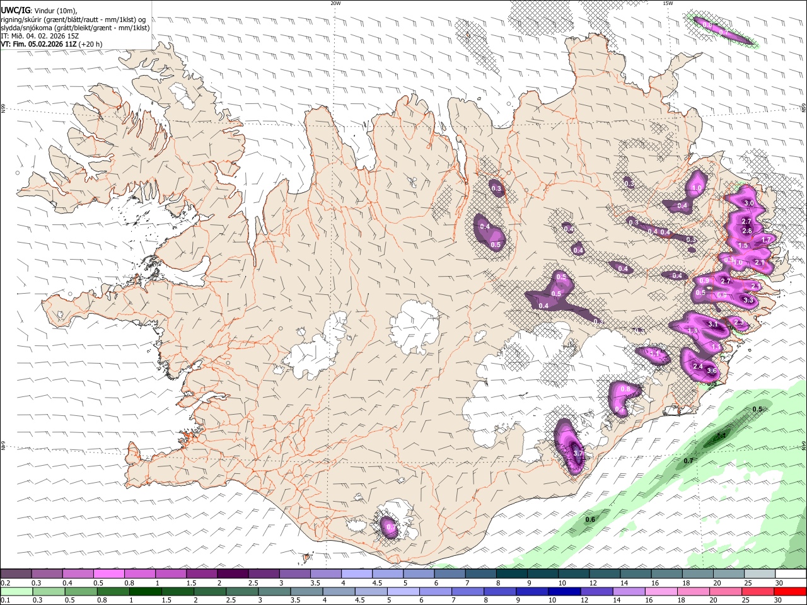Select lower legend green swatch labeled 0.8
Screen dimensions: 807x605
(113, 591)
